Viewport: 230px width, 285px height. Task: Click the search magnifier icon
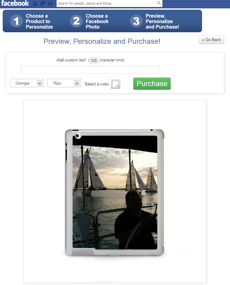tap(159, 3)
